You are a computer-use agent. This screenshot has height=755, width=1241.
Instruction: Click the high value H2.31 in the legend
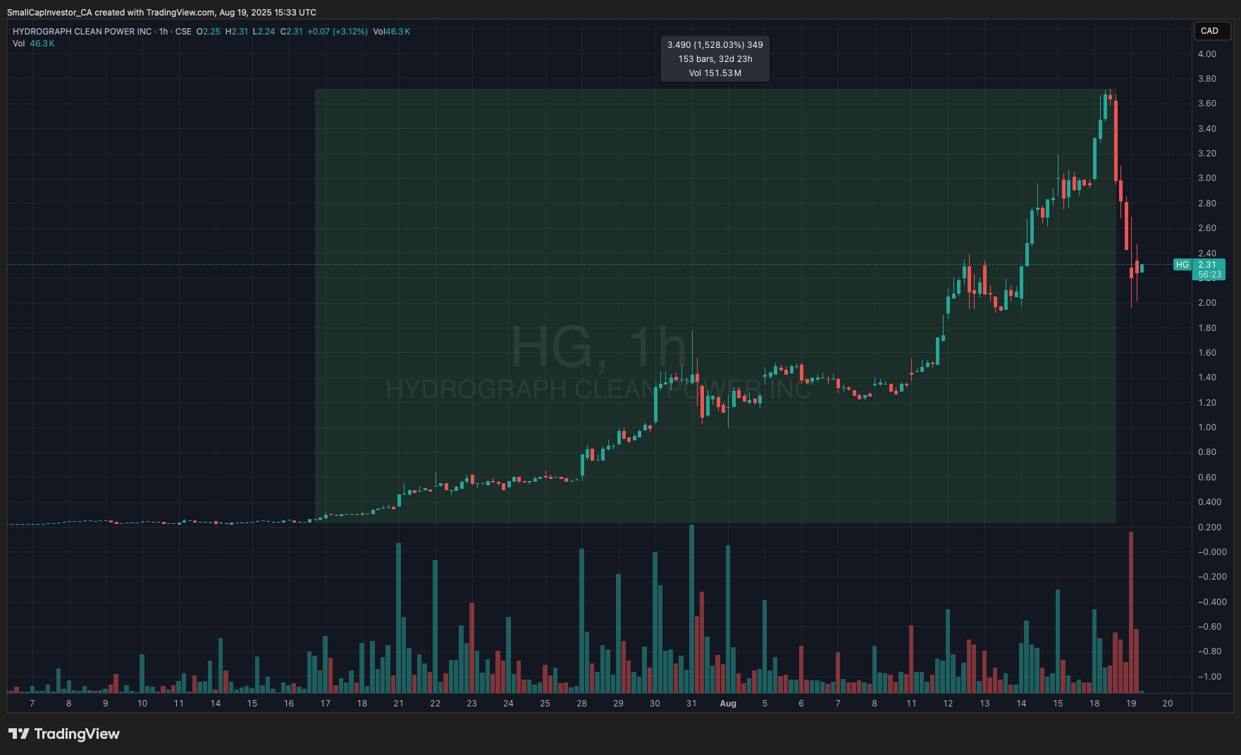point(237,32)
